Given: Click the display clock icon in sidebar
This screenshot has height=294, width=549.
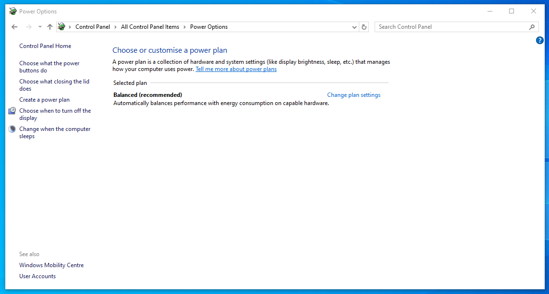Looking at the screenshot, I should click(x=12, y=111).
